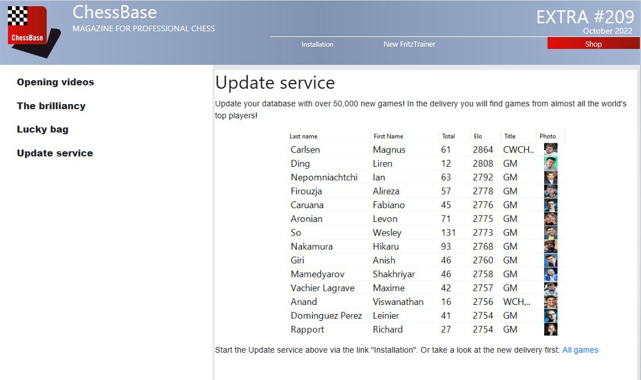Select the So last name cell
Viewport: 641px width, 380px height.
click(x=296, y=233)
